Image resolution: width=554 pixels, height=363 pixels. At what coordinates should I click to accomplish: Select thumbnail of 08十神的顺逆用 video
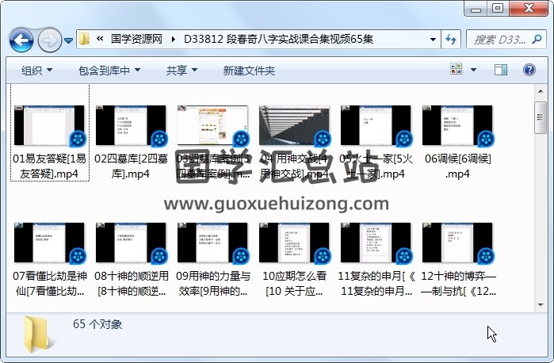[x=131, y=243]
